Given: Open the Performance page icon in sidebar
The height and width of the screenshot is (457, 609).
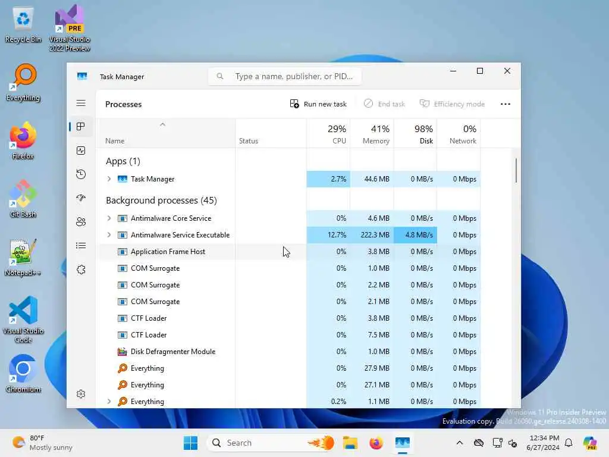Looking at the screenshot, I should [81, 151].
